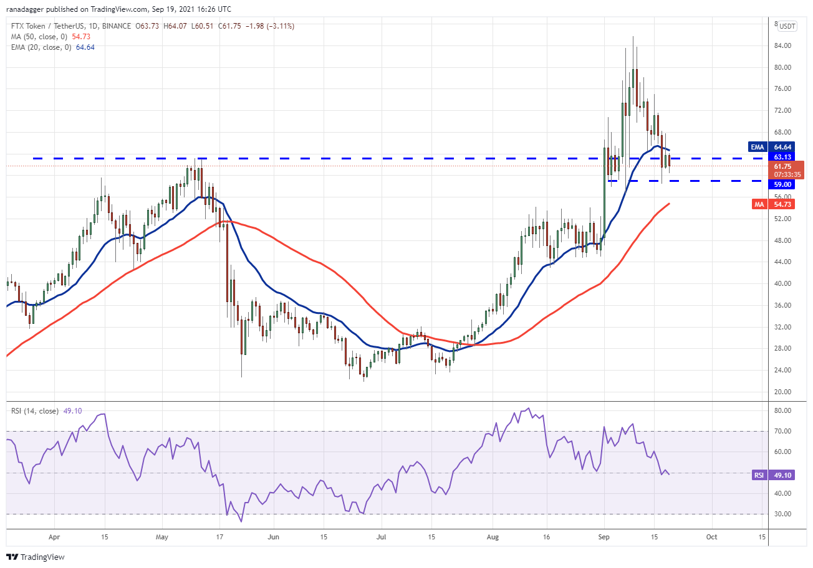Viewport: 813px width, 568px height.
Task: Click the Sep label on the time axis
Action: click(604, 536)
